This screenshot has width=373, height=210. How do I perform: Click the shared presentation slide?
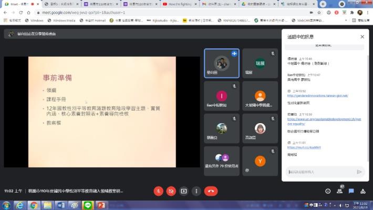point(102,112)
